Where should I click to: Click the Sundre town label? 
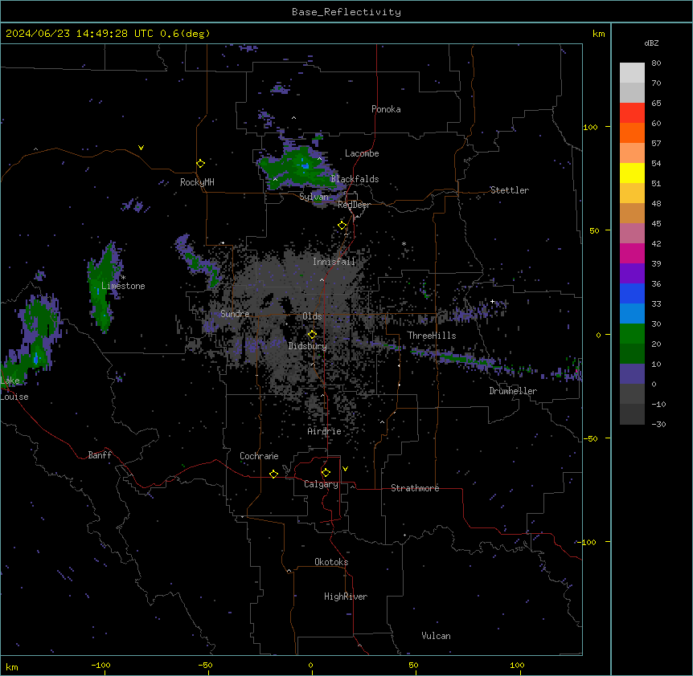(x=235, y=314)
